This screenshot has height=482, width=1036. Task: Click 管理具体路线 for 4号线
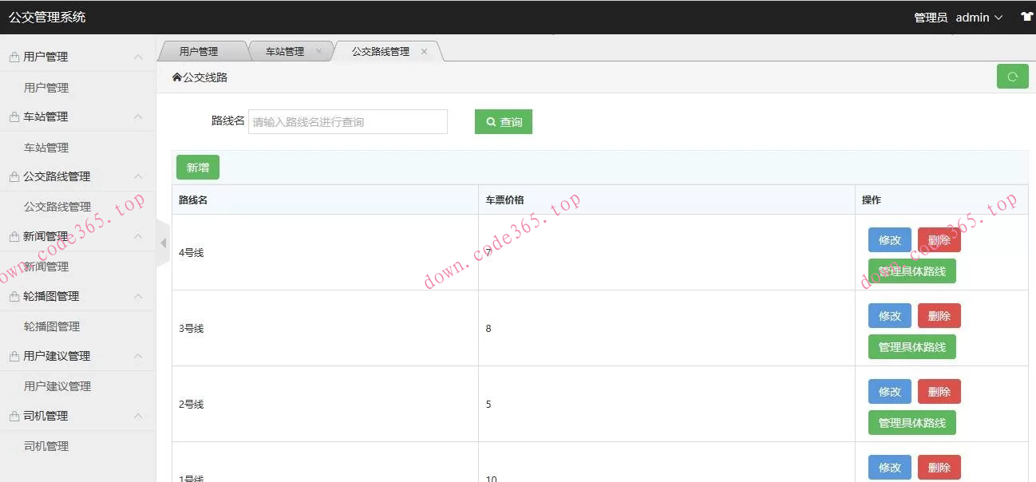click(x=912, y=271)
